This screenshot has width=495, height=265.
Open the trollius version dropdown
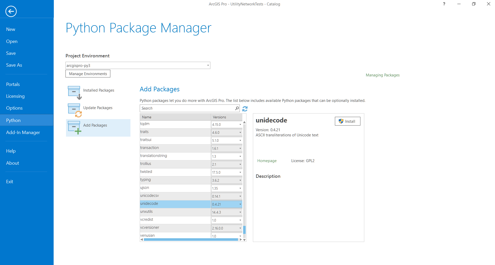[x=240, y=164]
